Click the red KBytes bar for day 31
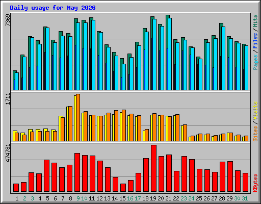The height and width of the screenshot is (204, 261). [x=245, y=183]
